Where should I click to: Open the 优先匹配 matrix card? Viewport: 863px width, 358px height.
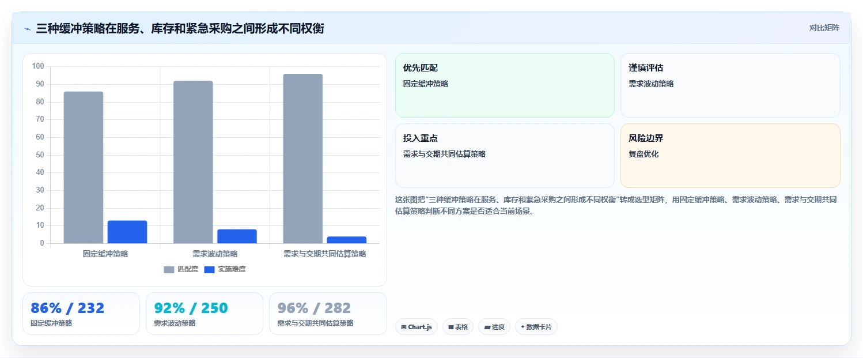click(x=505, y=85)
